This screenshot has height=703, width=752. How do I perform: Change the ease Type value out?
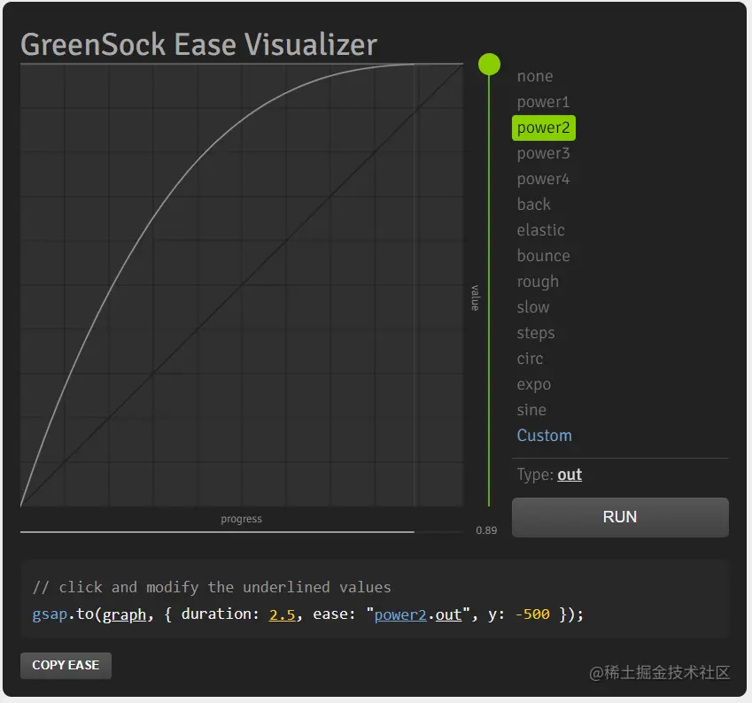[570, 475]
